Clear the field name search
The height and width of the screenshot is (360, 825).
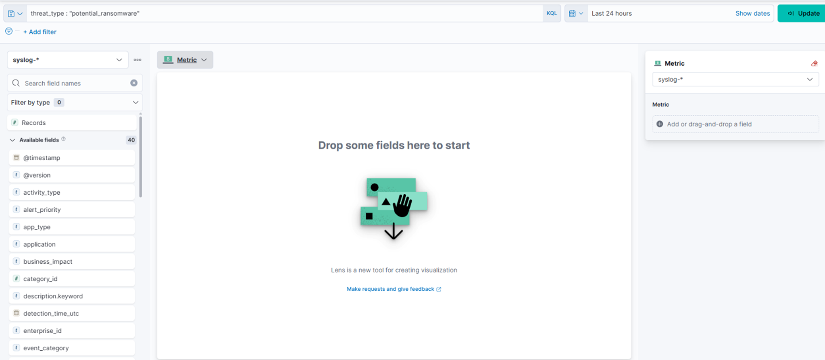(134, 83)
